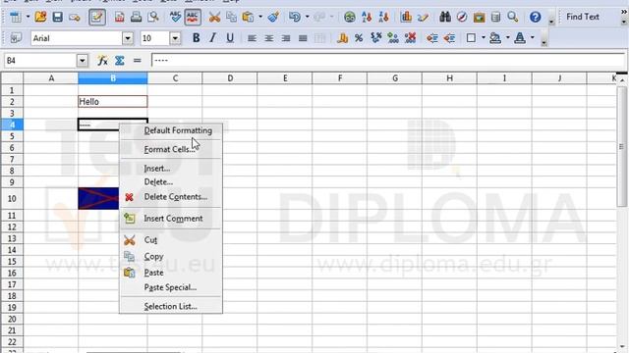Screen dimensions: 629x353
Task: Center text horizontally
Action: pyautogui.click(x=268, y=38)
